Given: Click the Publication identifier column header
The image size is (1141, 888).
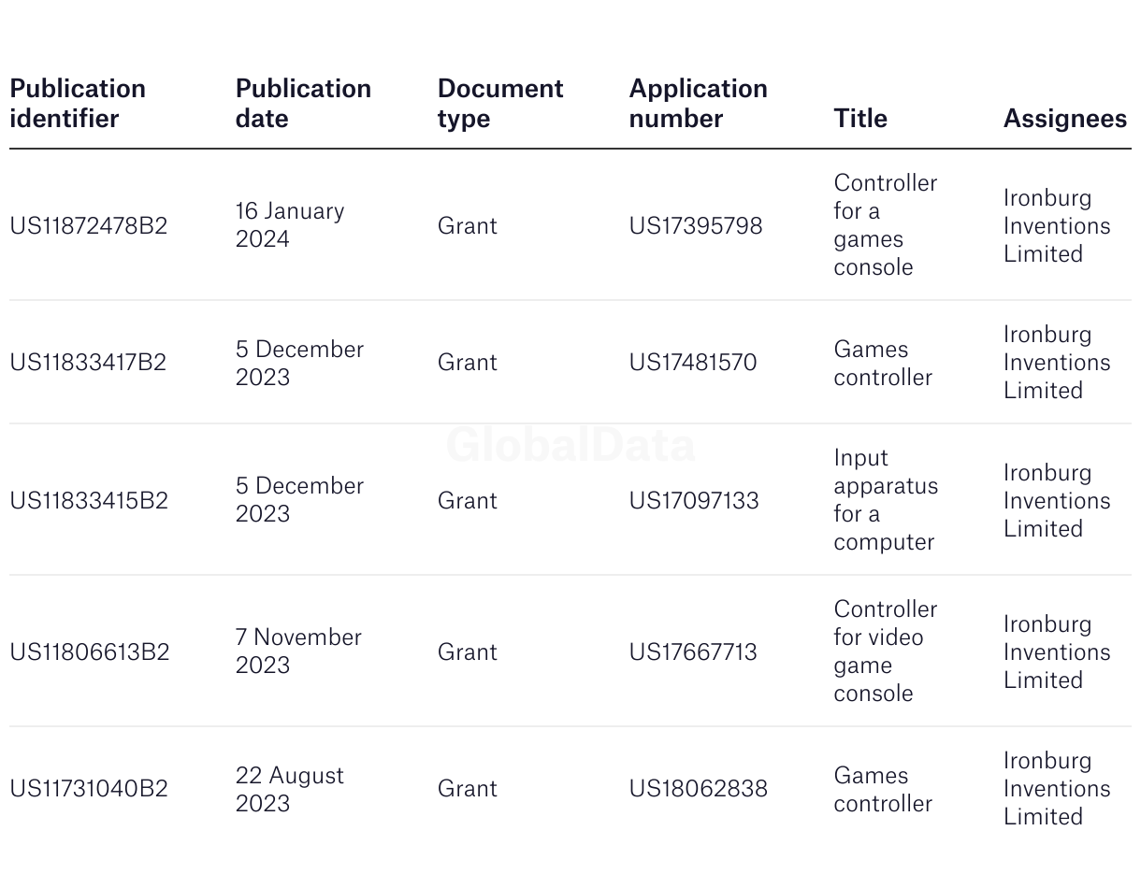Looking at the screenshot, I should coord(78,104).
